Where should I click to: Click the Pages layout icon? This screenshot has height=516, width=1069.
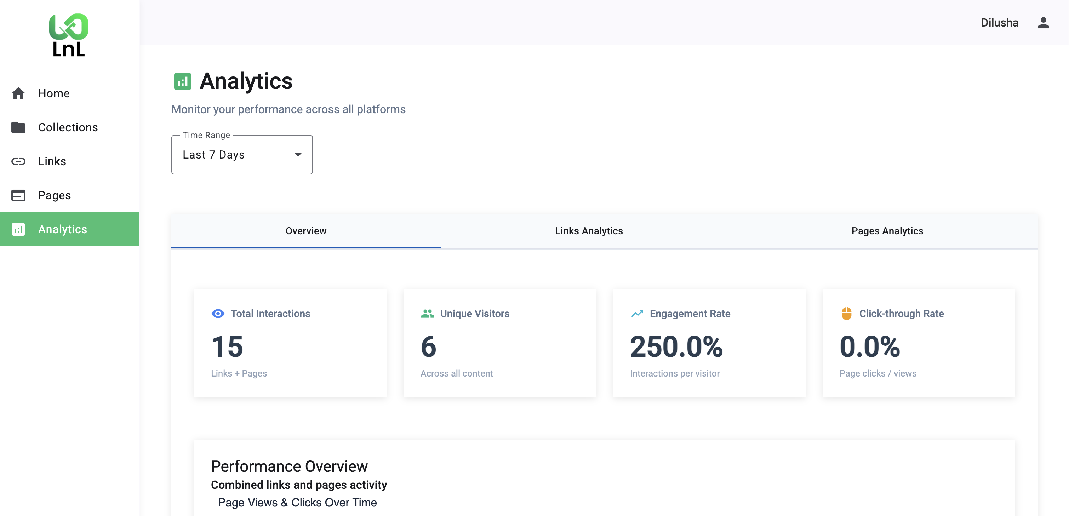pos(18,195)
